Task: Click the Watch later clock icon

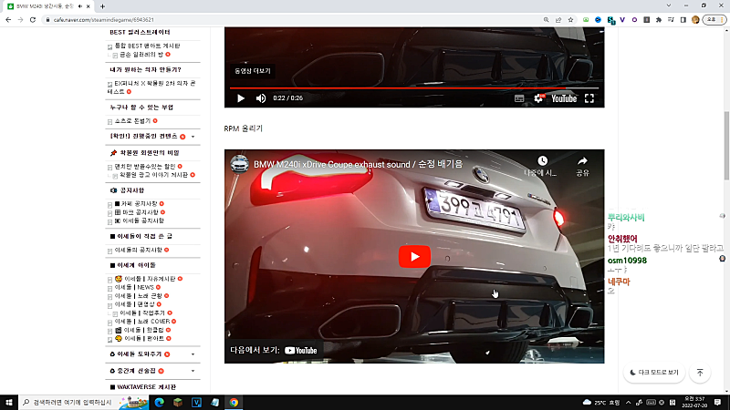Action: click(x=542, y=161)
